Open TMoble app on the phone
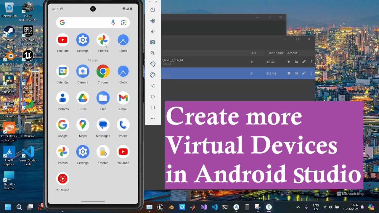Viewport: 379px width, 213px height. coord(103,154)
